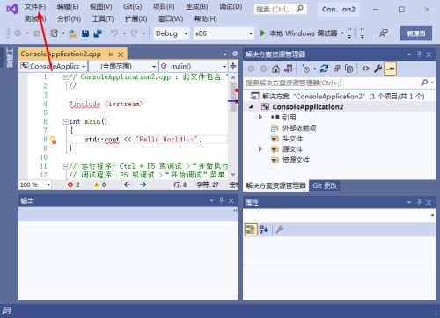The width and height of the screenshot is (440, 318).
Task: Click the live share feedback icon
Action: (x=384, y=33)
